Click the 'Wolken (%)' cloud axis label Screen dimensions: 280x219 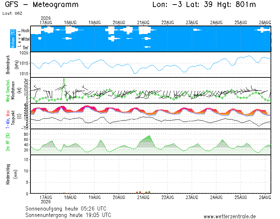13,39
